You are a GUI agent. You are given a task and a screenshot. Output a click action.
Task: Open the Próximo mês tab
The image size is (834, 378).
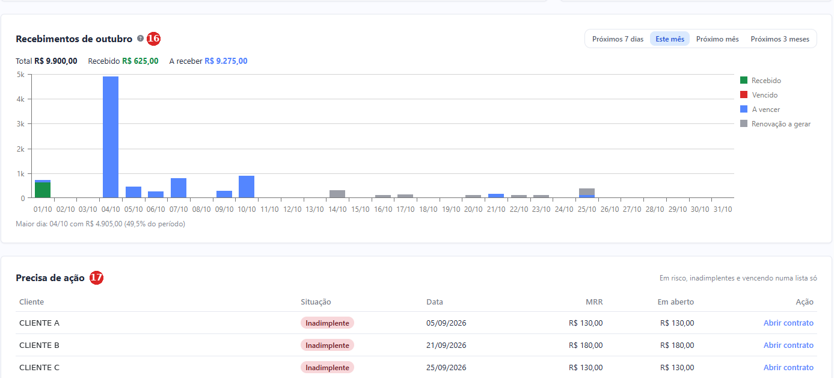pos(717,39)
